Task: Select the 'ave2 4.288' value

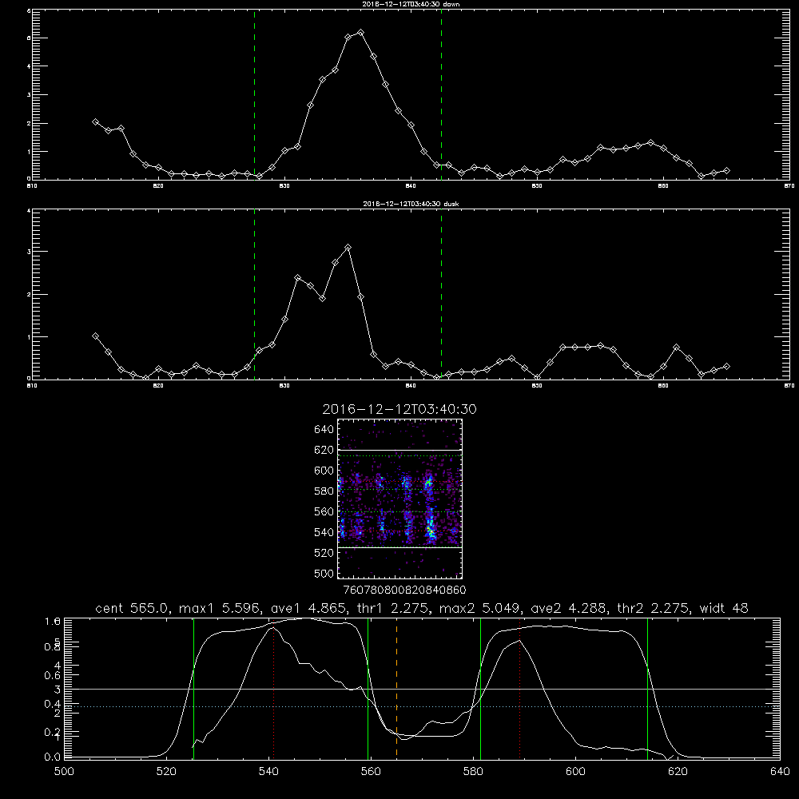Action: [570, 608]
